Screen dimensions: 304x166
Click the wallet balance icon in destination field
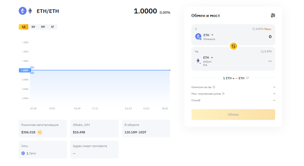262,52
